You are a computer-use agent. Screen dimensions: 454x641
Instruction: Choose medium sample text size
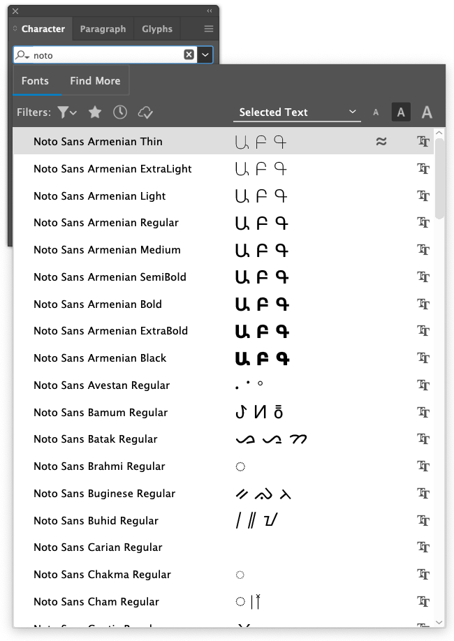pos(401,112)
